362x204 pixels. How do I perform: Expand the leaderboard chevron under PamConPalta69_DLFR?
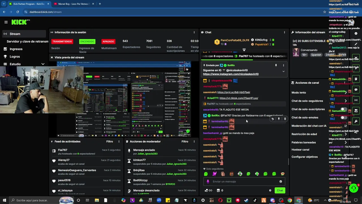pyautogui.click(x=244, y=50)
